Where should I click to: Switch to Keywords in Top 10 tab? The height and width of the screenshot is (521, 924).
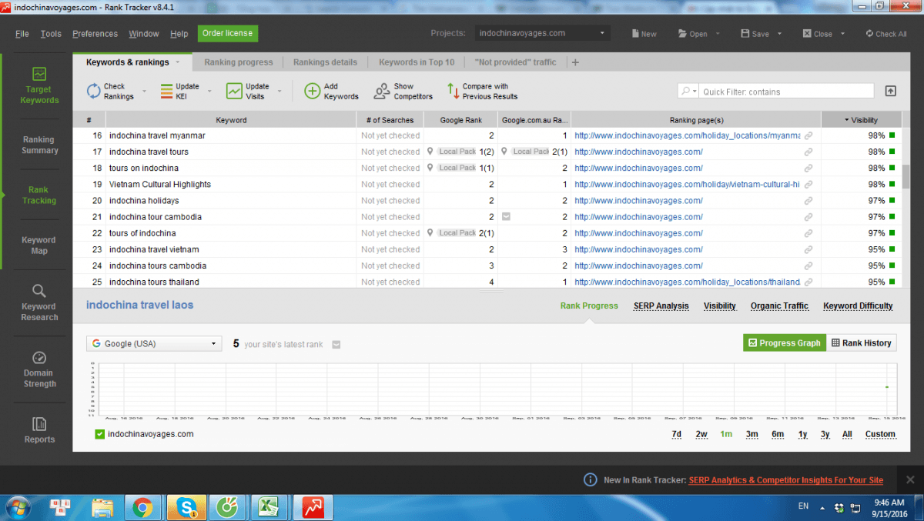pyautogui.click(x=417, y=62)
